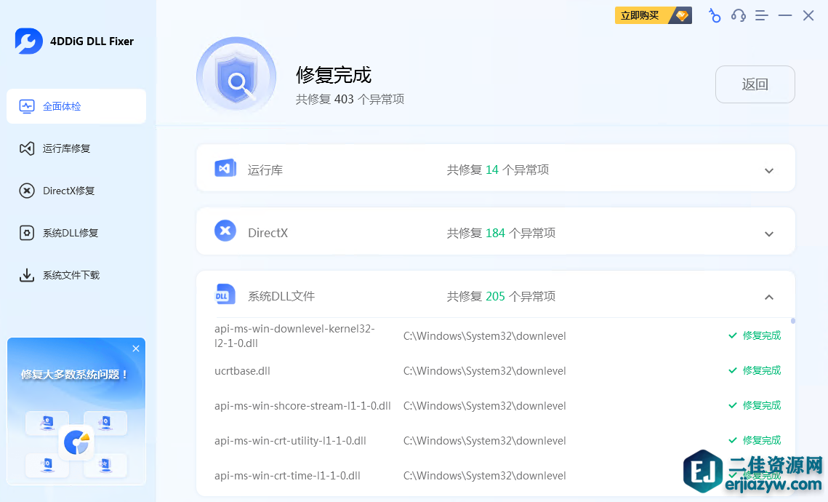Expand the 运行库 results section
Image resolution: width=828 pixels, height=502 pixels.
pos(769,171)
